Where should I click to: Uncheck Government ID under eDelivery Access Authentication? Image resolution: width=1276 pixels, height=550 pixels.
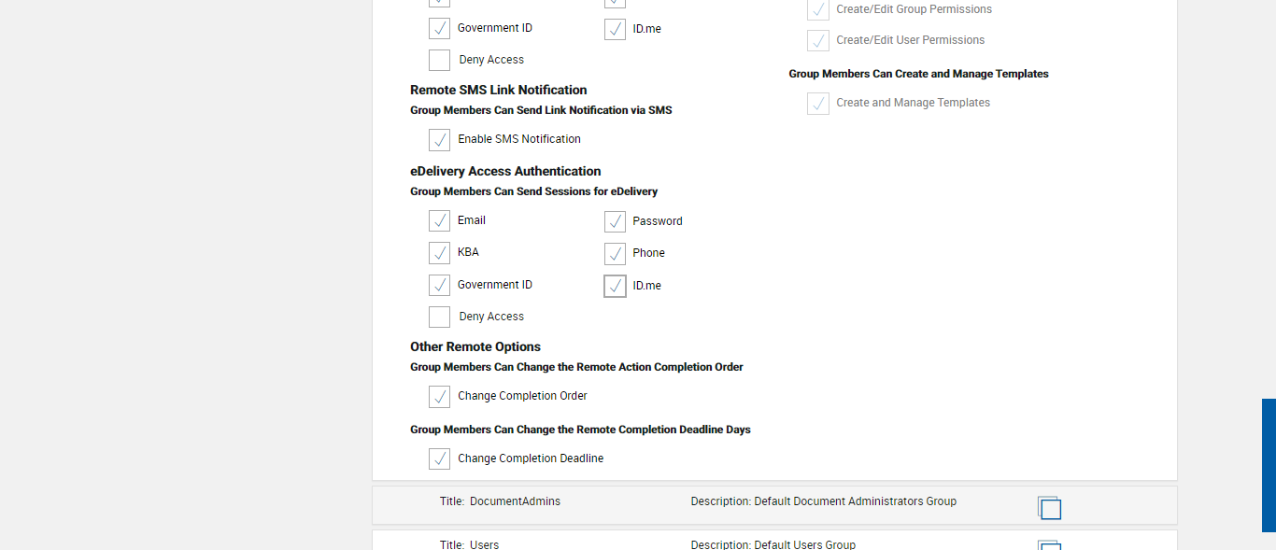pos(440,285)
